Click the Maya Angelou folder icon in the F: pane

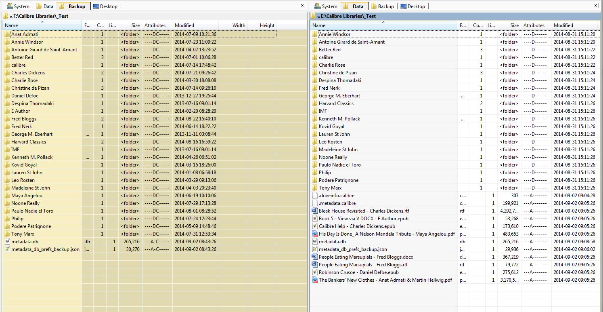(7, 196)
